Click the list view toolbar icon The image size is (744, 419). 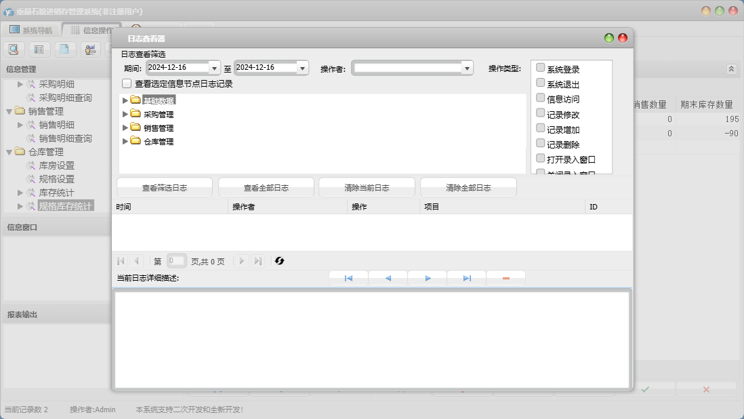click(39, 49)
